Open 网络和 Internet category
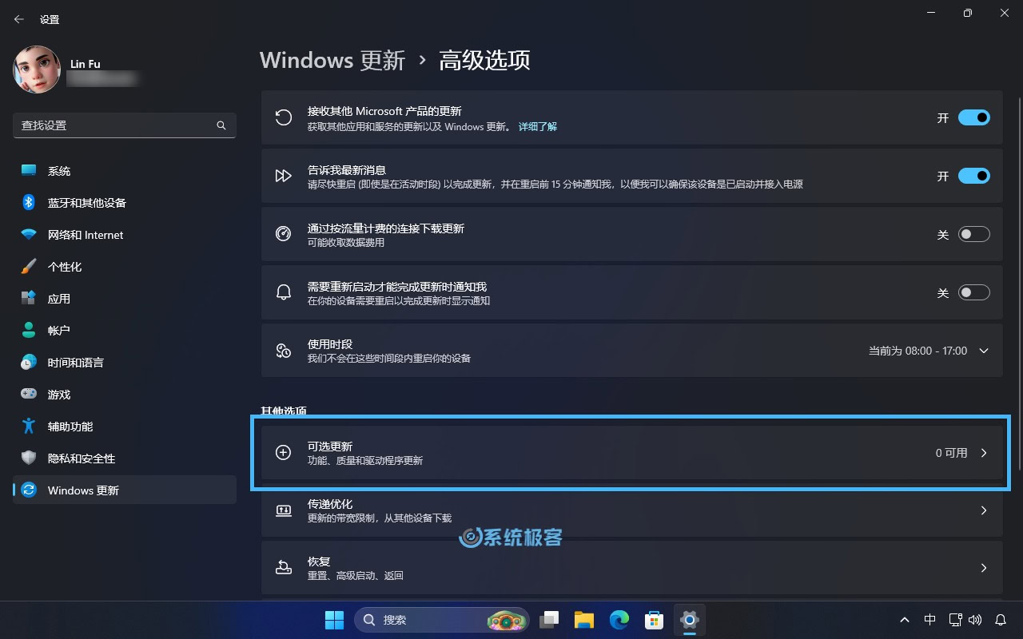 point(125,235)
